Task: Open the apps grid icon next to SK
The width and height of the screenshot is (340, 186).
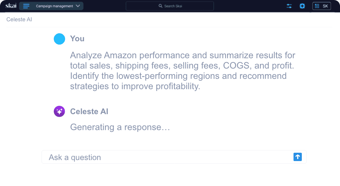Action: [x=317, y=6]
